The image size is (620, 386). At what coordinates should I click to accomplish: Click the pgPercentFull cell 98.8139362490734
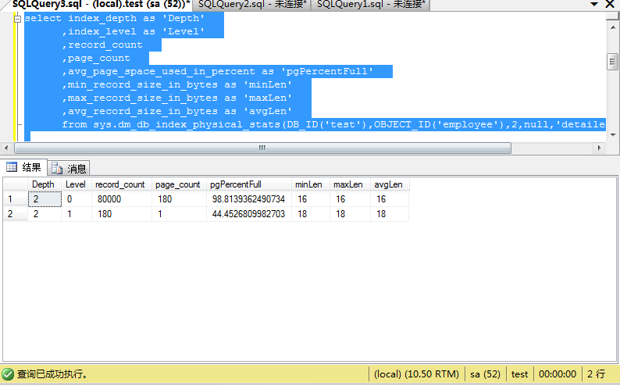pyautogui.click(x=249, y=199)
